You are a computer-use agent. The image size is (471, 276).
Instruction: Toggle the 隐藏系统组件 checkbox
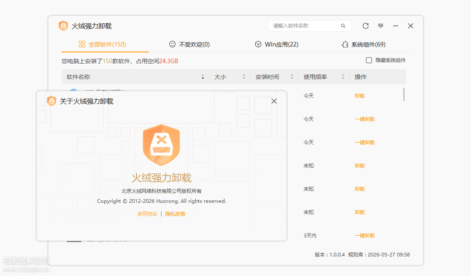point(369,60)
